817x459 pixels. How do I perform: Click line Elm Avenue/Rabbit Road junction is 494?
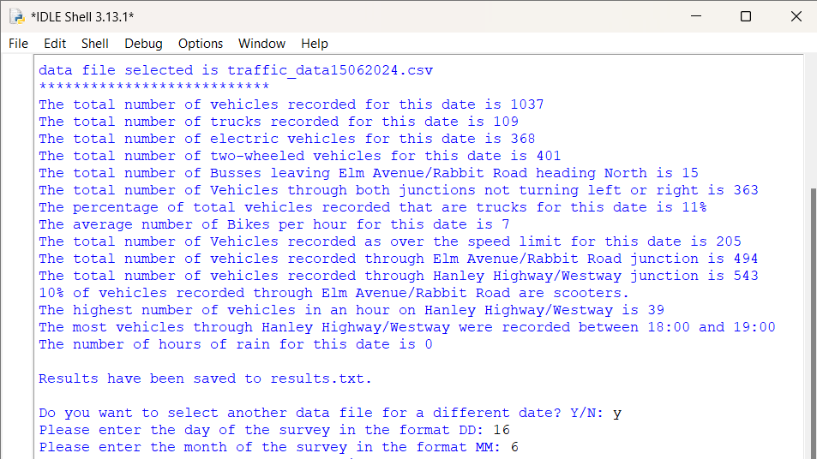(x=399, y=259)
